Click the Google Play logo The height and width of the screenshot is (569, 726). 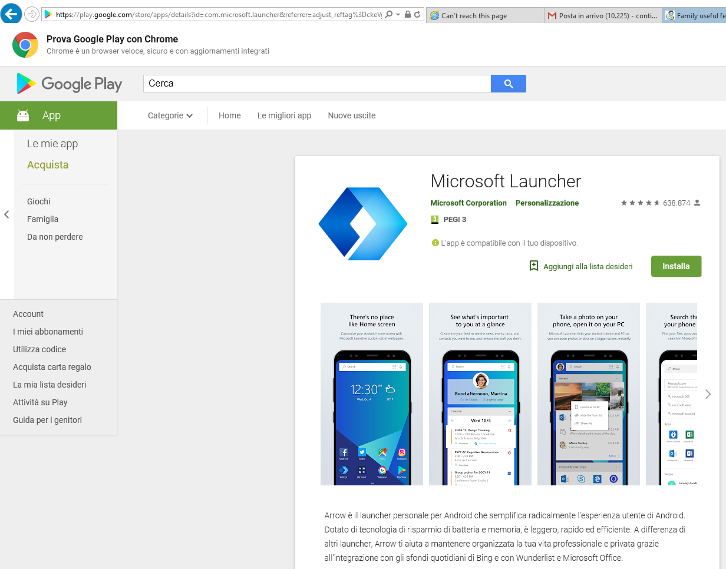(x=70, y=84)
